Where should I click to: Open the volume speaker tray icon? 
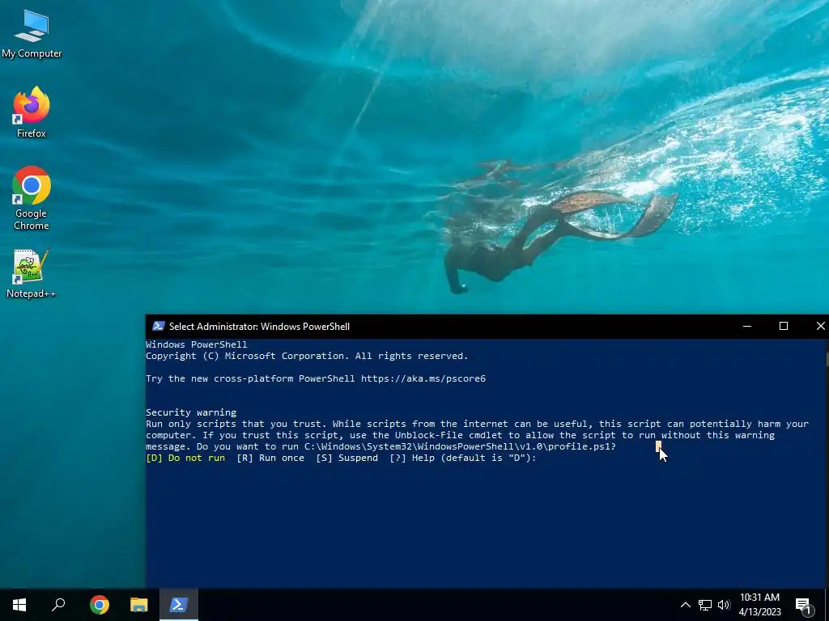[724, 605]
